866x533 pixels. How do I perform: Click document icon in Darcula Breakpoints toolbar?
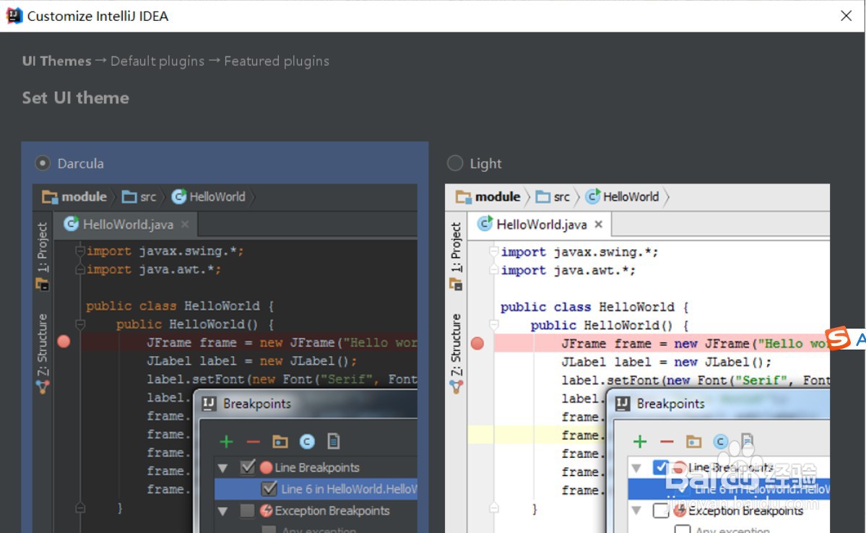click(334, 441)
